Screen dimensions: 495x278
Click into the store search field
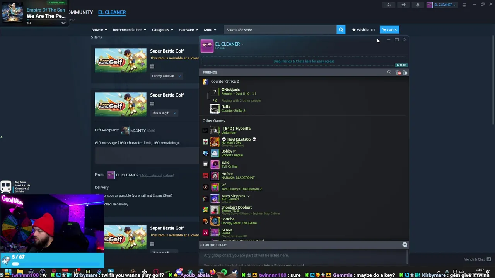tap(280, 30)
